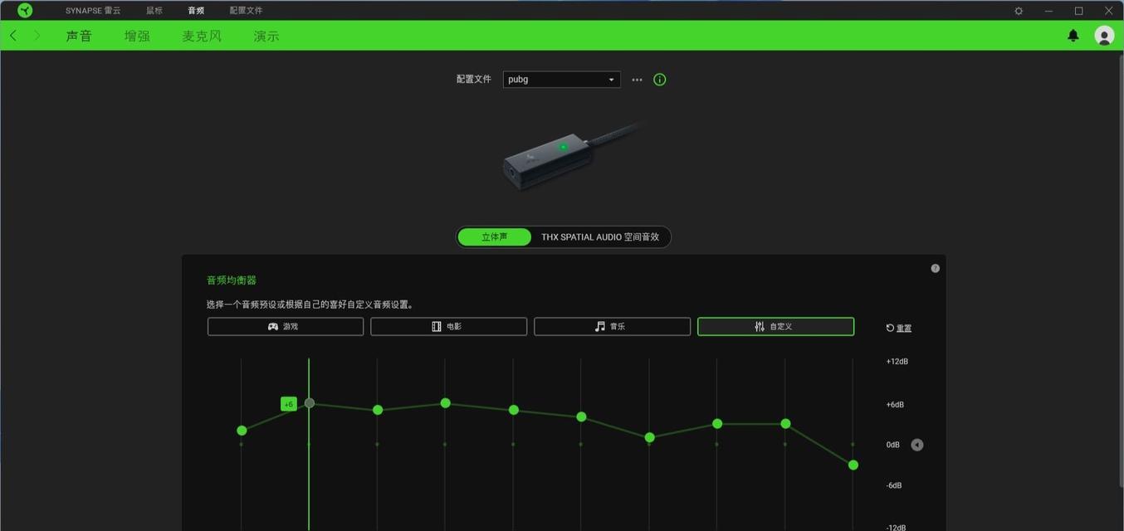The height and width of the screenshot is (531, 1124).
Task: Click the equalizer panel help icon
Action: (x=935, y=268)
